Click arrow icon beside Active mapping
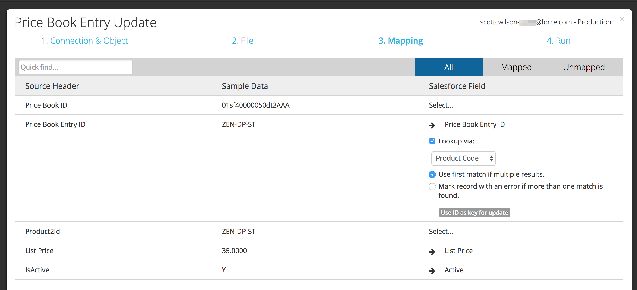 tap(432, 271)
